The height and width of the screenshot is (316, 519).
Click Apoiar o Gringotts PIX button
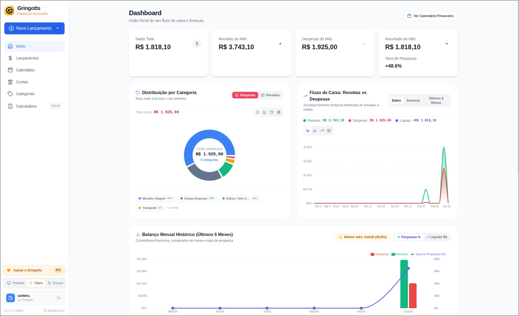pos(34,270)
